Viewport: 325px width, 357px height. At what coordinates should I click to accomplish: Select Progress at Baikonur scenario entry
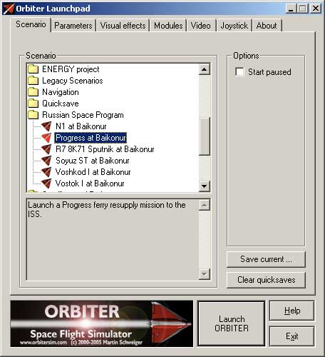point(91,138)
